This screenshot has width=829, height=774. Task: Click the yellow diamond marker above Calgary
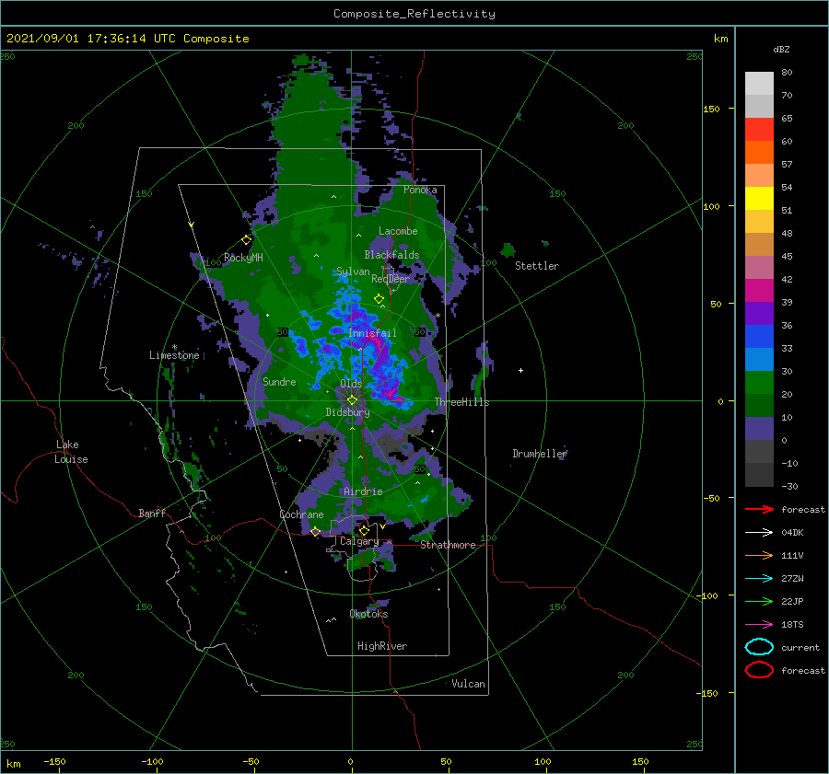[364, 530]
